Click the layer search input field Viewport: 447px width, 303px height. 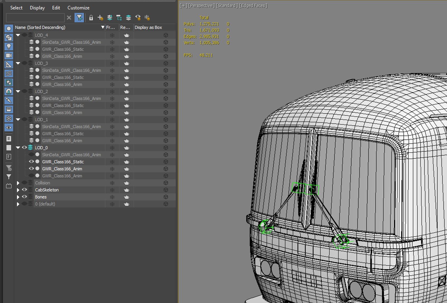coord(35,18)
